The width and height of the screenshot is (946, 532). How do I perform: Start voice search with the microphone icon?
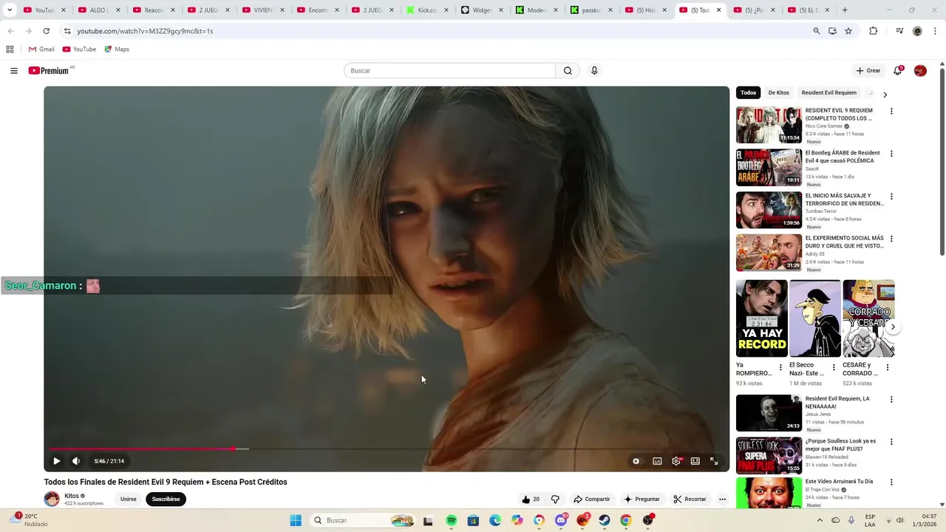pos(594,71)
